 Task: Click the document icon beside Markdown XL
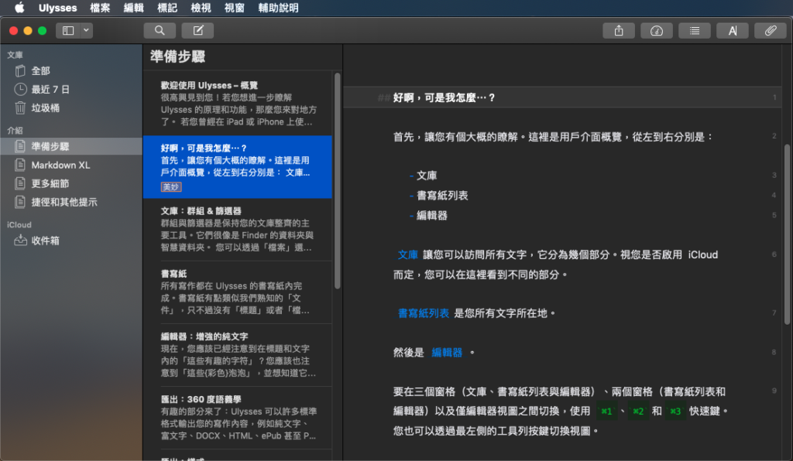[x=20, y=165]
